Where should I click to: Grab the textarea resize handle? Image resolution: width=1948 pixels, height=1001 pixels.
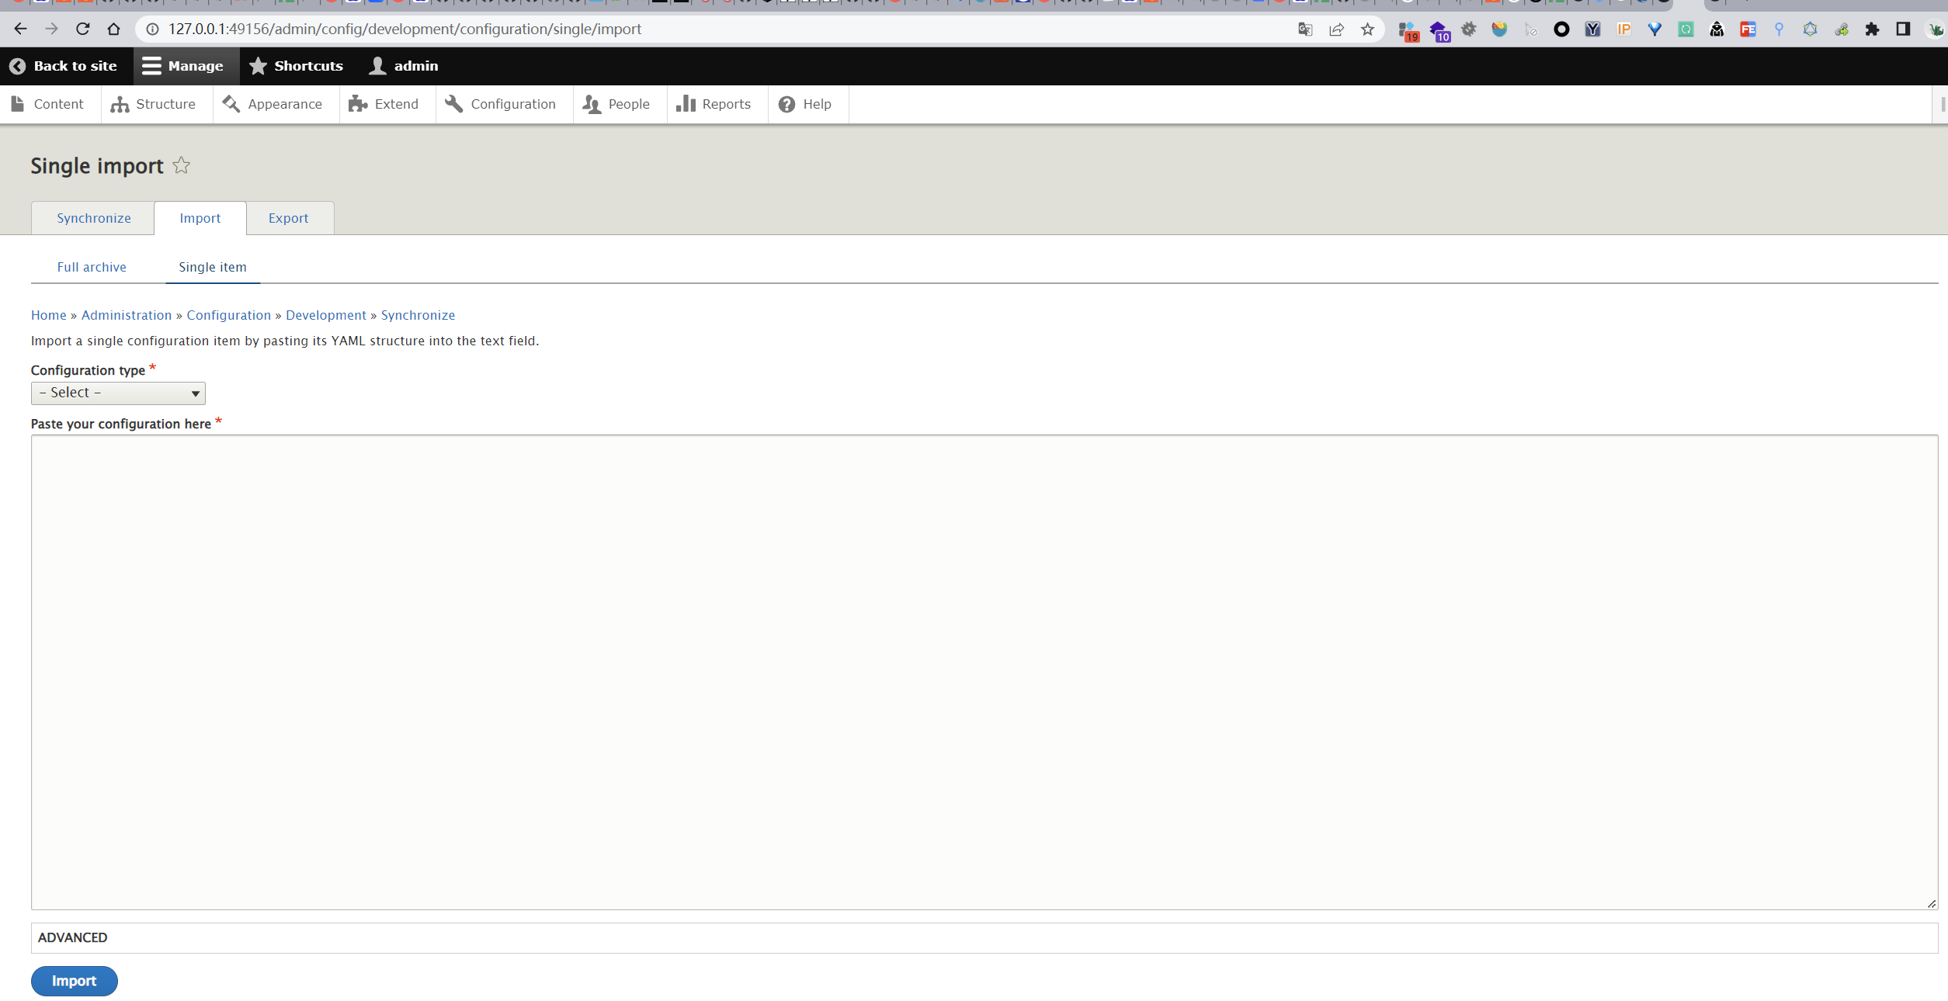point(1932,902)
